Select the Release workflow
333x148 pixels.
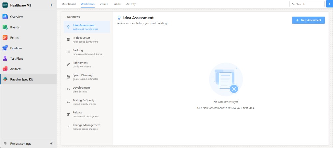point(87,114)
